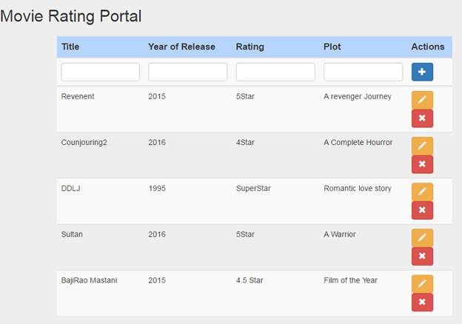Open edit mode for DDLJ
This screenshot has height=324, width=462.
pyautogui.click(x=422, y=192)
